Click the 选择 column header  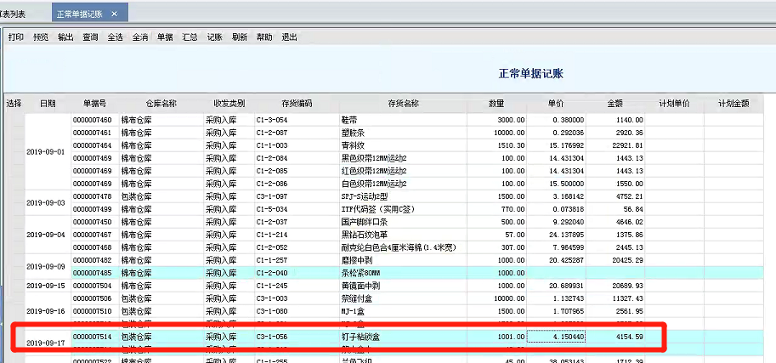point(14,104)
